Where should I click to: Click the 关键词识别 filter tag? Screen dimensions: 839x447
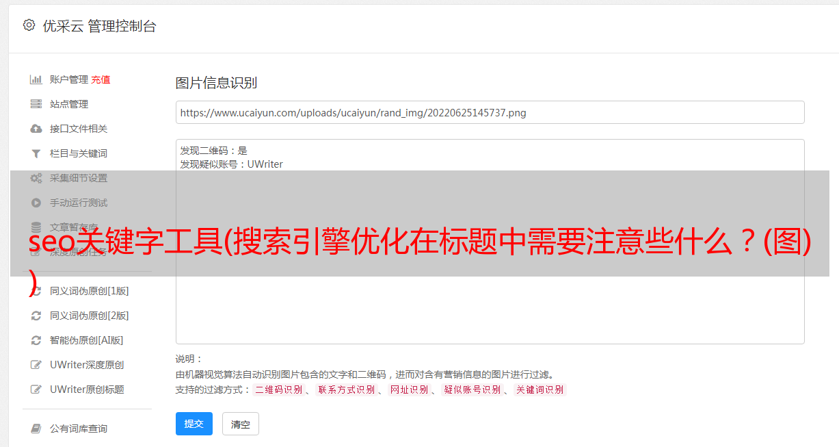pos(540,389)
